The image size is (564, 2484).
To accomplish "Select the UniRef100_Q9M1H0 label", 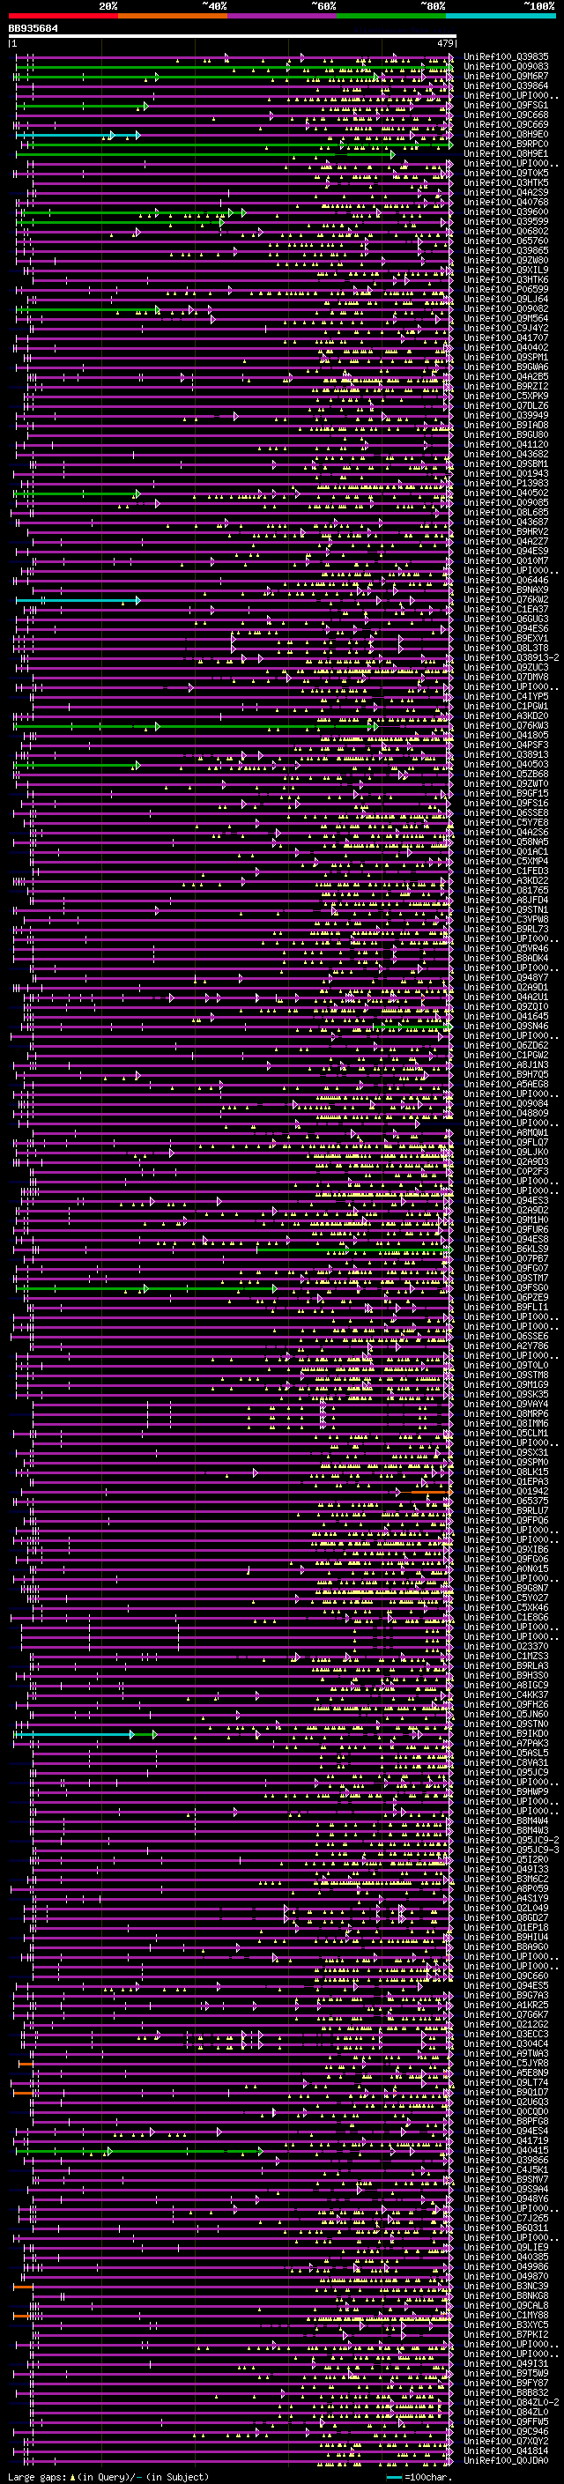I will point(506,1220).
